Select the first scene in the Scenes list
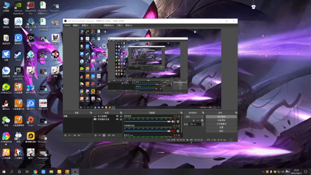This screenshot has height=175, width=311. [x=77, y=116]
